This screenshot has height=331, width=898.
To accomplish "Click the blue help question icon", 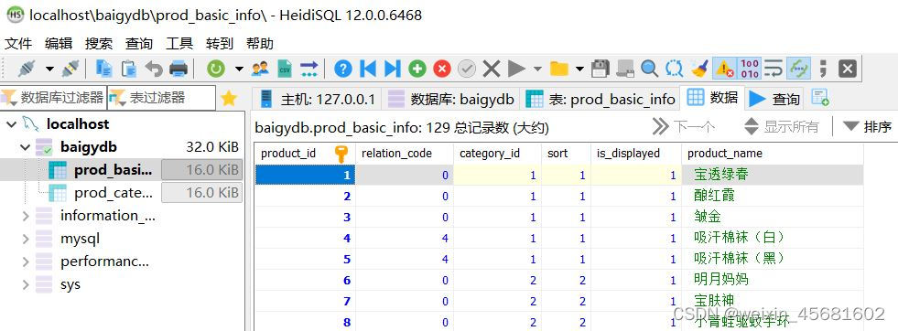I will 342,69.
